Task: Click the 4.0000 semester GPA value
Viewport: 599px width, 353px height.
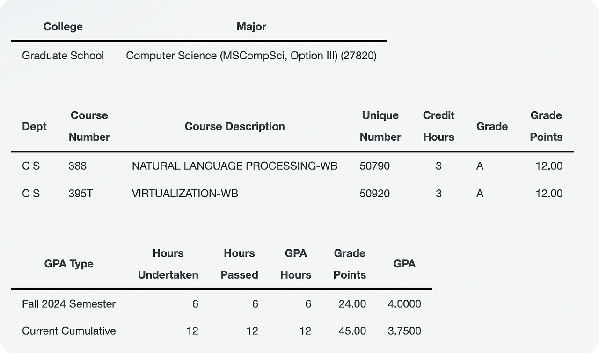Action: (404, 304)
